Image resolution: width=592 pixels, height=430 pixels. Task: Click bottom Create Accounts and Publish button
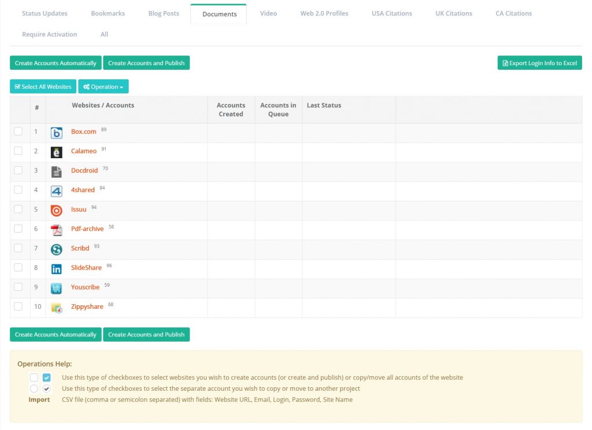pyautogui.click(x=146, y=335)
